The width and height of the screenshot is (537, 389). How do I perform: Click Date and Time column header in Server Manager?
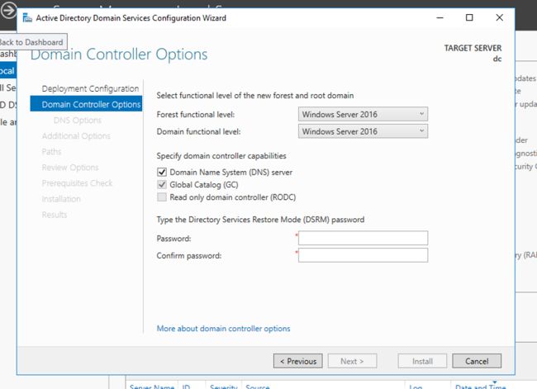(481, 387)
